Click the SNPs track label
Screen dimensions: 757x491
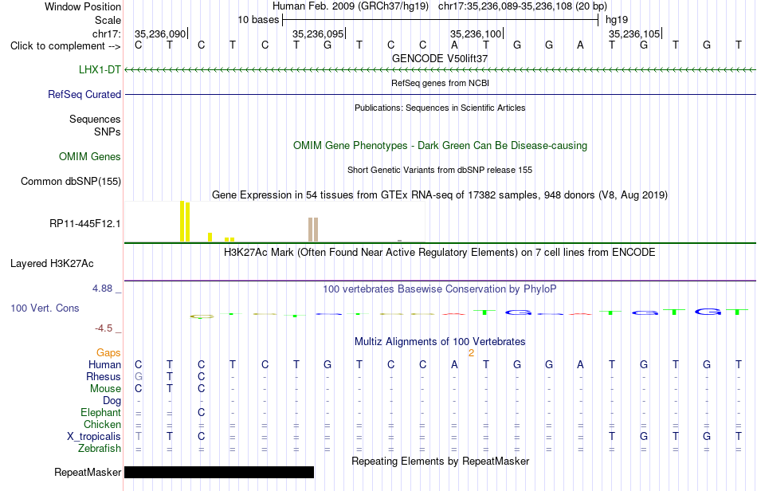[x=108, y=132]
